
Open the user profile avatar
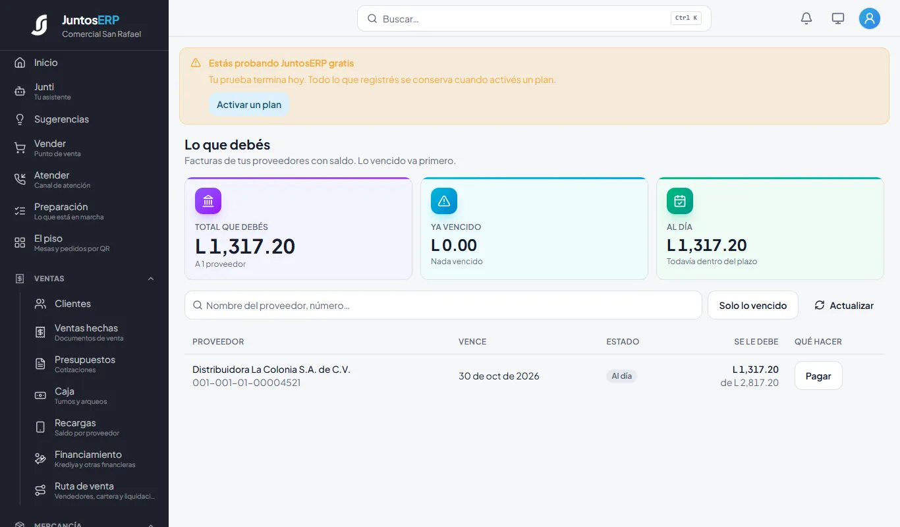(870, 18)
